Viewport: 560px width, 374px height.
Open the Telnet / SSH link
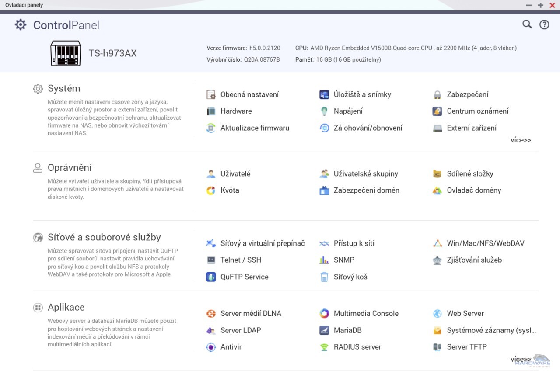click(x=241, y=260)
